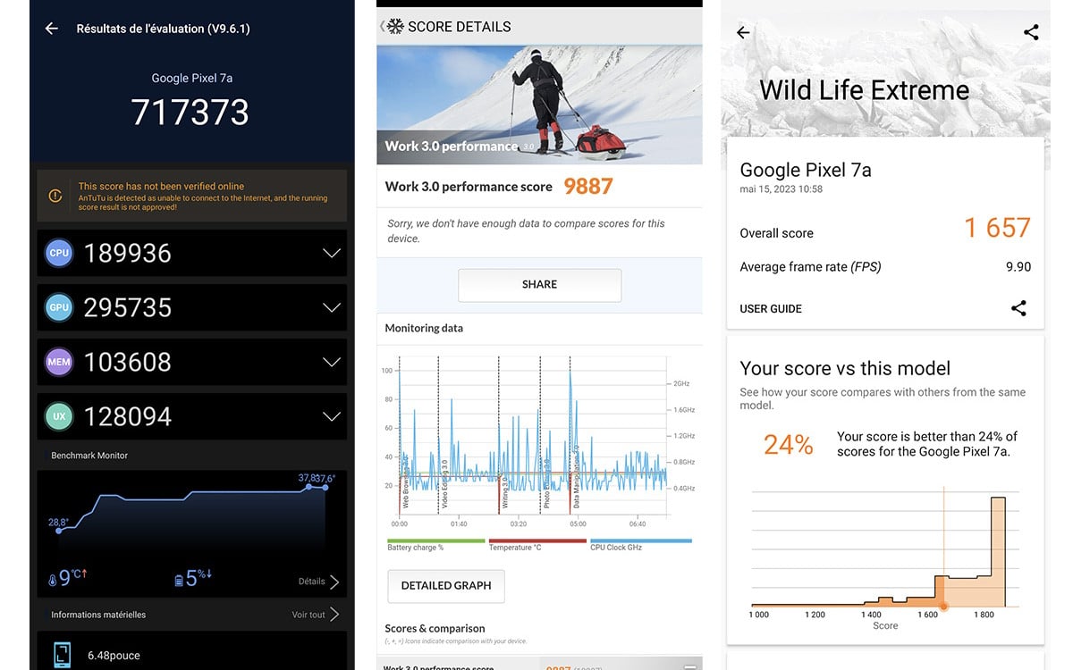
Task: Click the AnTuTu temperature line graph
Action: pos(191,507)
